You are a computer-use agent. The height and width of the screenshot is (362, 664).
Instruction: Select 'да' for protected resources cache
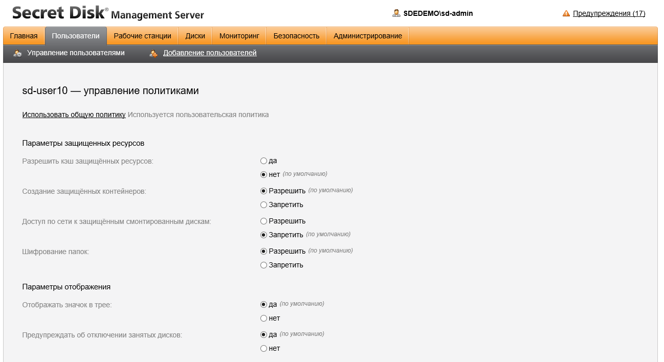pos(264,161)
